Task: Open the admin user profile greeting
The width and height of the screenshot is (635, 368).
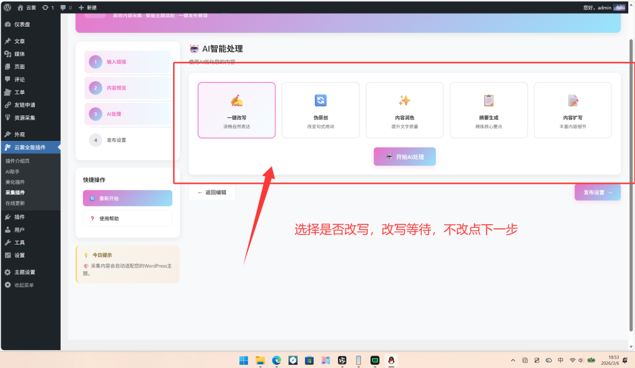Action: click(604, 7)
